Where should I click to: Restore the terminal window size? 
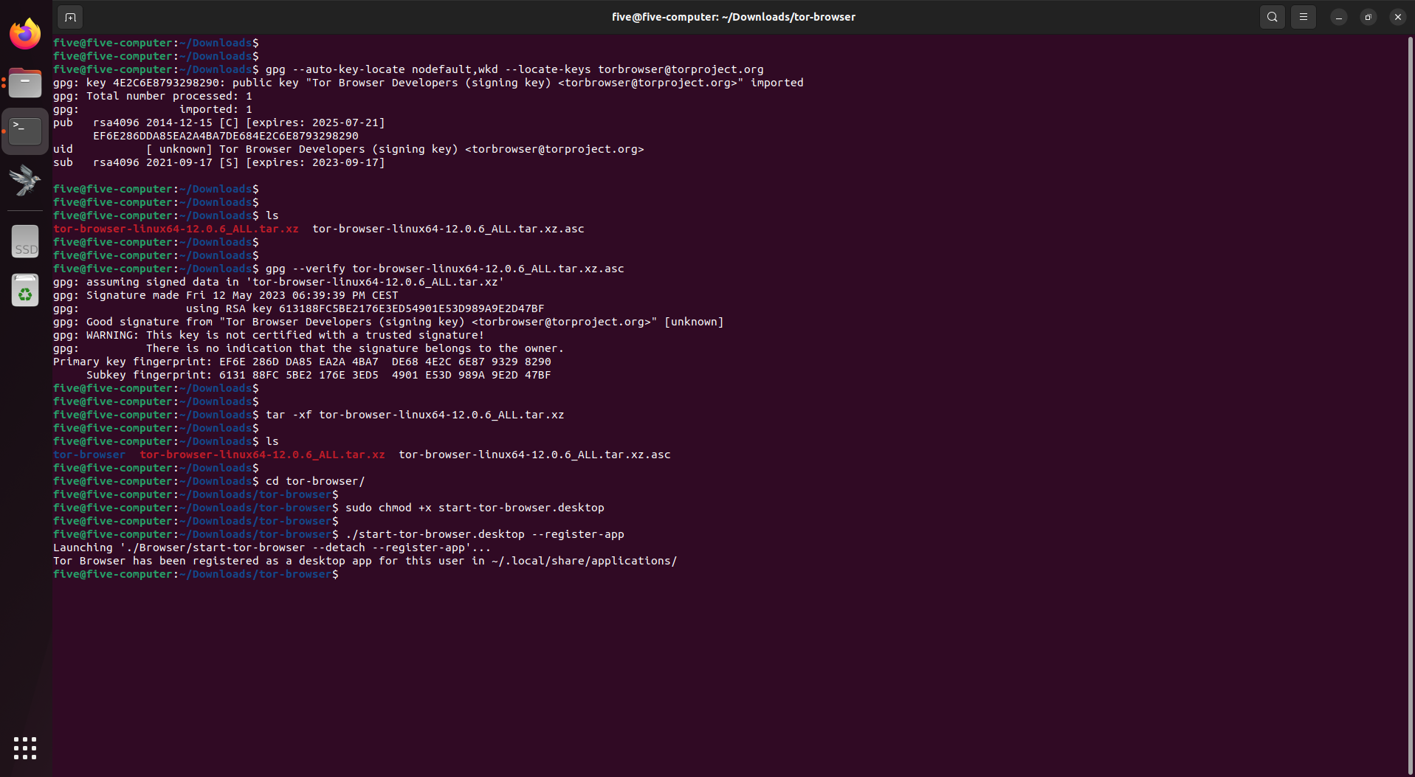tap(1368, 17)
